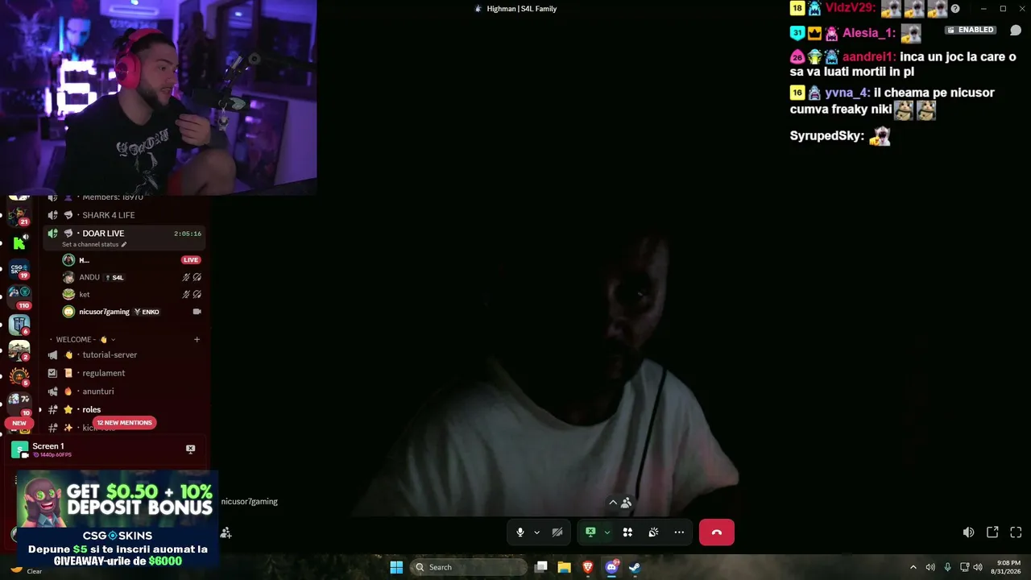Open the server with 2 notifications
Screen dimensions: 1031x580
[x=19, y=351]
